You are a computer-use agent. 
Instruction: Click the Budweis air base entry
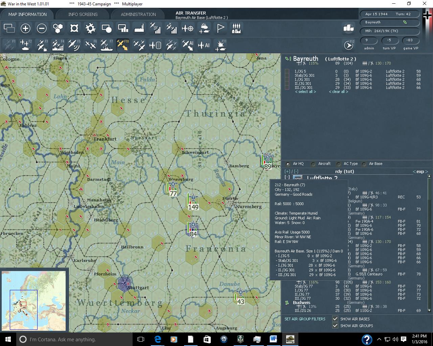point(301,303)
